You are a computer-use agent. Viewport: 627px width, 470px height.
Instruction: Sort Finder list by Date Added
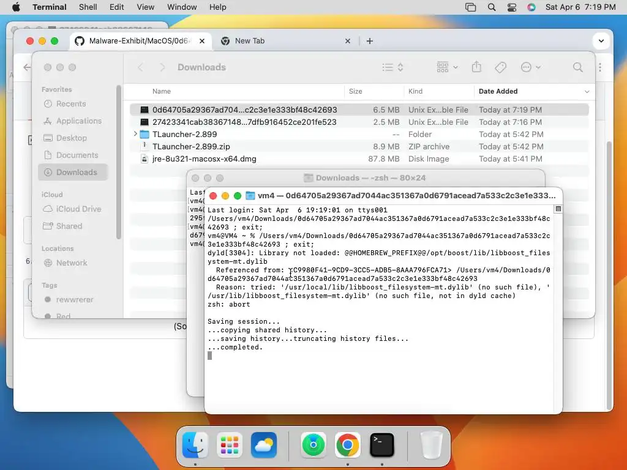point(498,91)
